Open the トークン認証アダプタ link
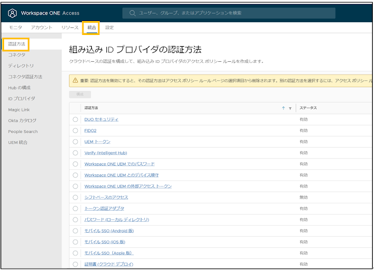The height and width of the screenshot is (270, 374). [104, 209]
